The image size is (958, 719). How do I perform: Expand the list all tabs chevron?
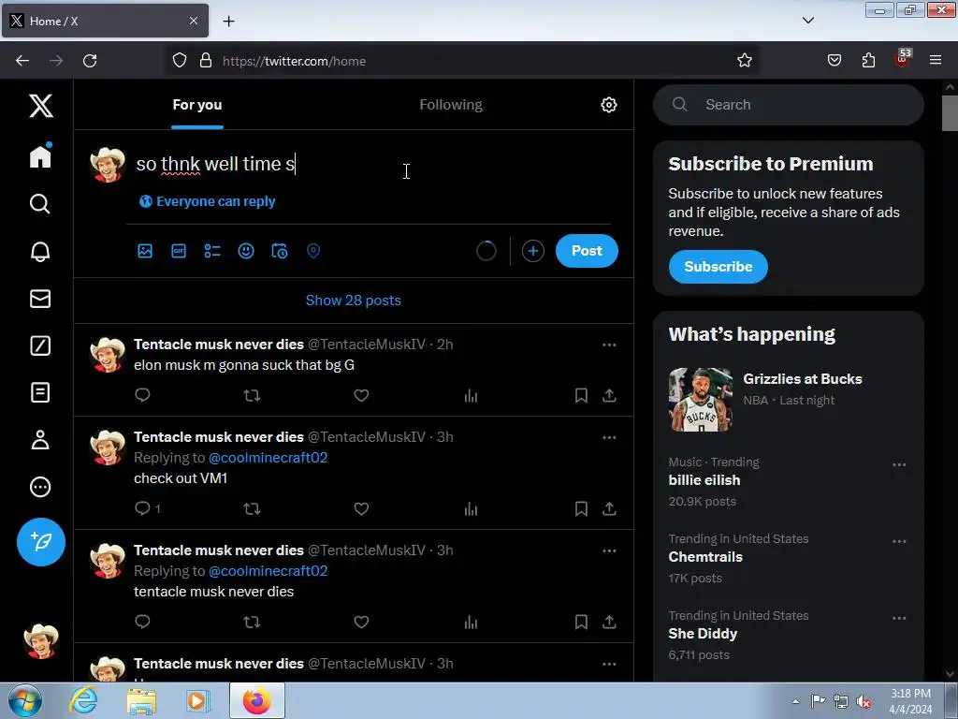click(x=807, y=21)
